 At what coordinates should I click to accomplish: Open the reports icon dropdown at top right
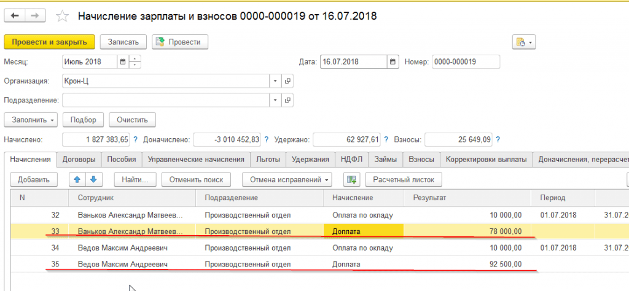click(524, 42)
